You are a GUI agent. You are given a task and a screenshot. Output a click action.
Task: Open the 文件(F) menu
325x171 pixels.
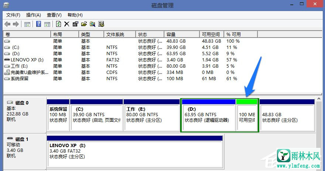13,15
